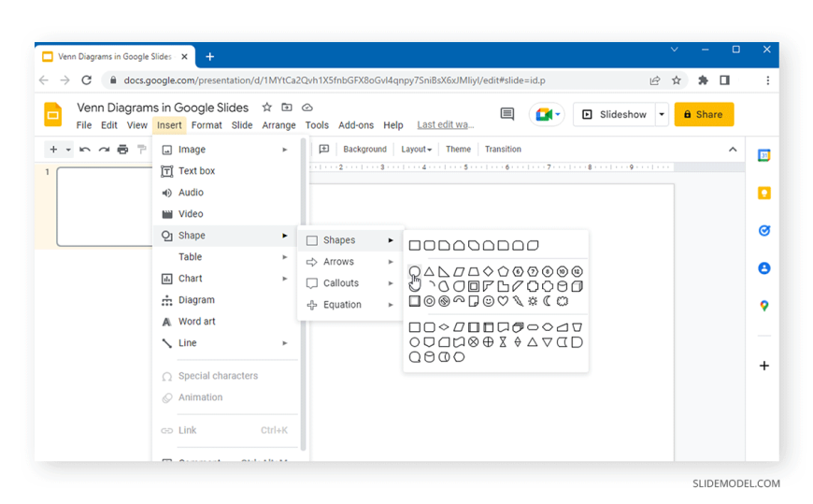
Task: Choose the hexagon shape labeled 6
Action: (518, 271)
